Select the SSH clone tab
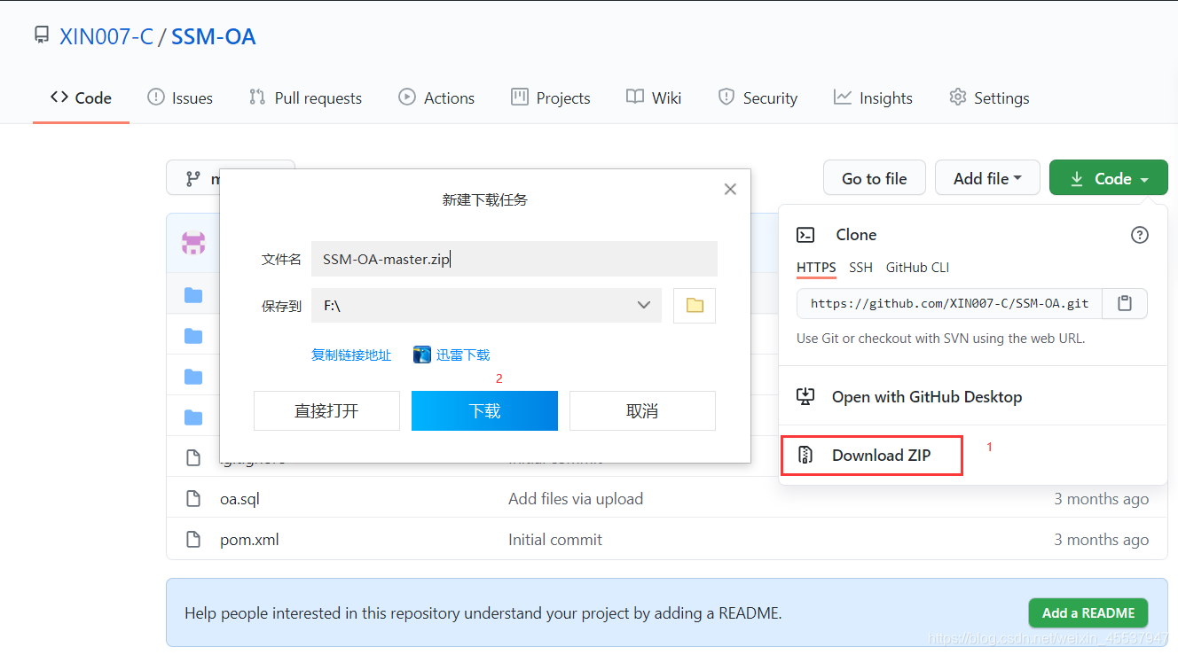 (860, 267)
